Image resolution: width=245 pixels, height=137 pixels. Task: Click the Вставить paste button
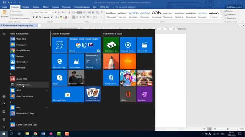(5, 14)
